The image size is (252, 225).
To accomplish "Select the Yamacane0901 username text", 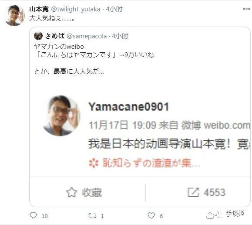I will pyautogui.click(x=128, y=107).
